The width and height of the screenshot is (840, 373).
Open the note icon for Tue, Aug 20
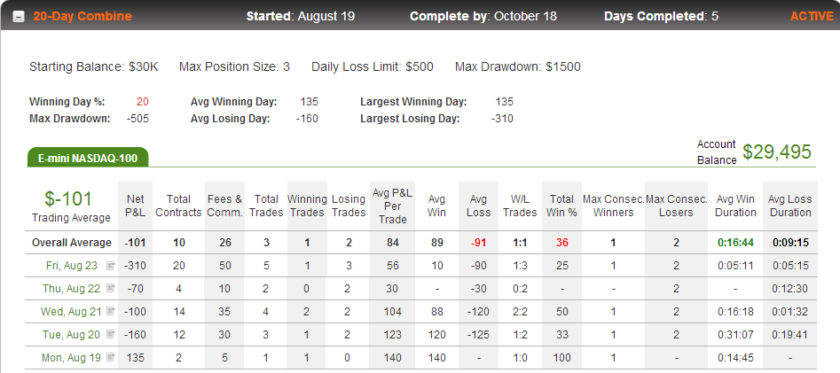coord(110,335)
